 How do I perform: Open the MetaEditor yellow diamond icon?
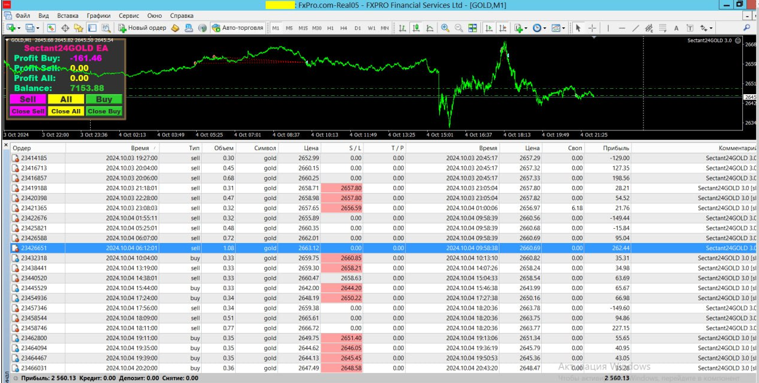(x=175, y=28)
